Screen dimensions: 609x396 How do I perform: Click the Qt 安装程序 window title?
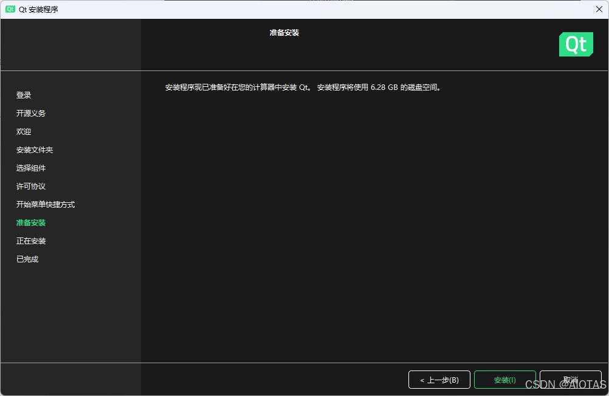pos(38,9)
